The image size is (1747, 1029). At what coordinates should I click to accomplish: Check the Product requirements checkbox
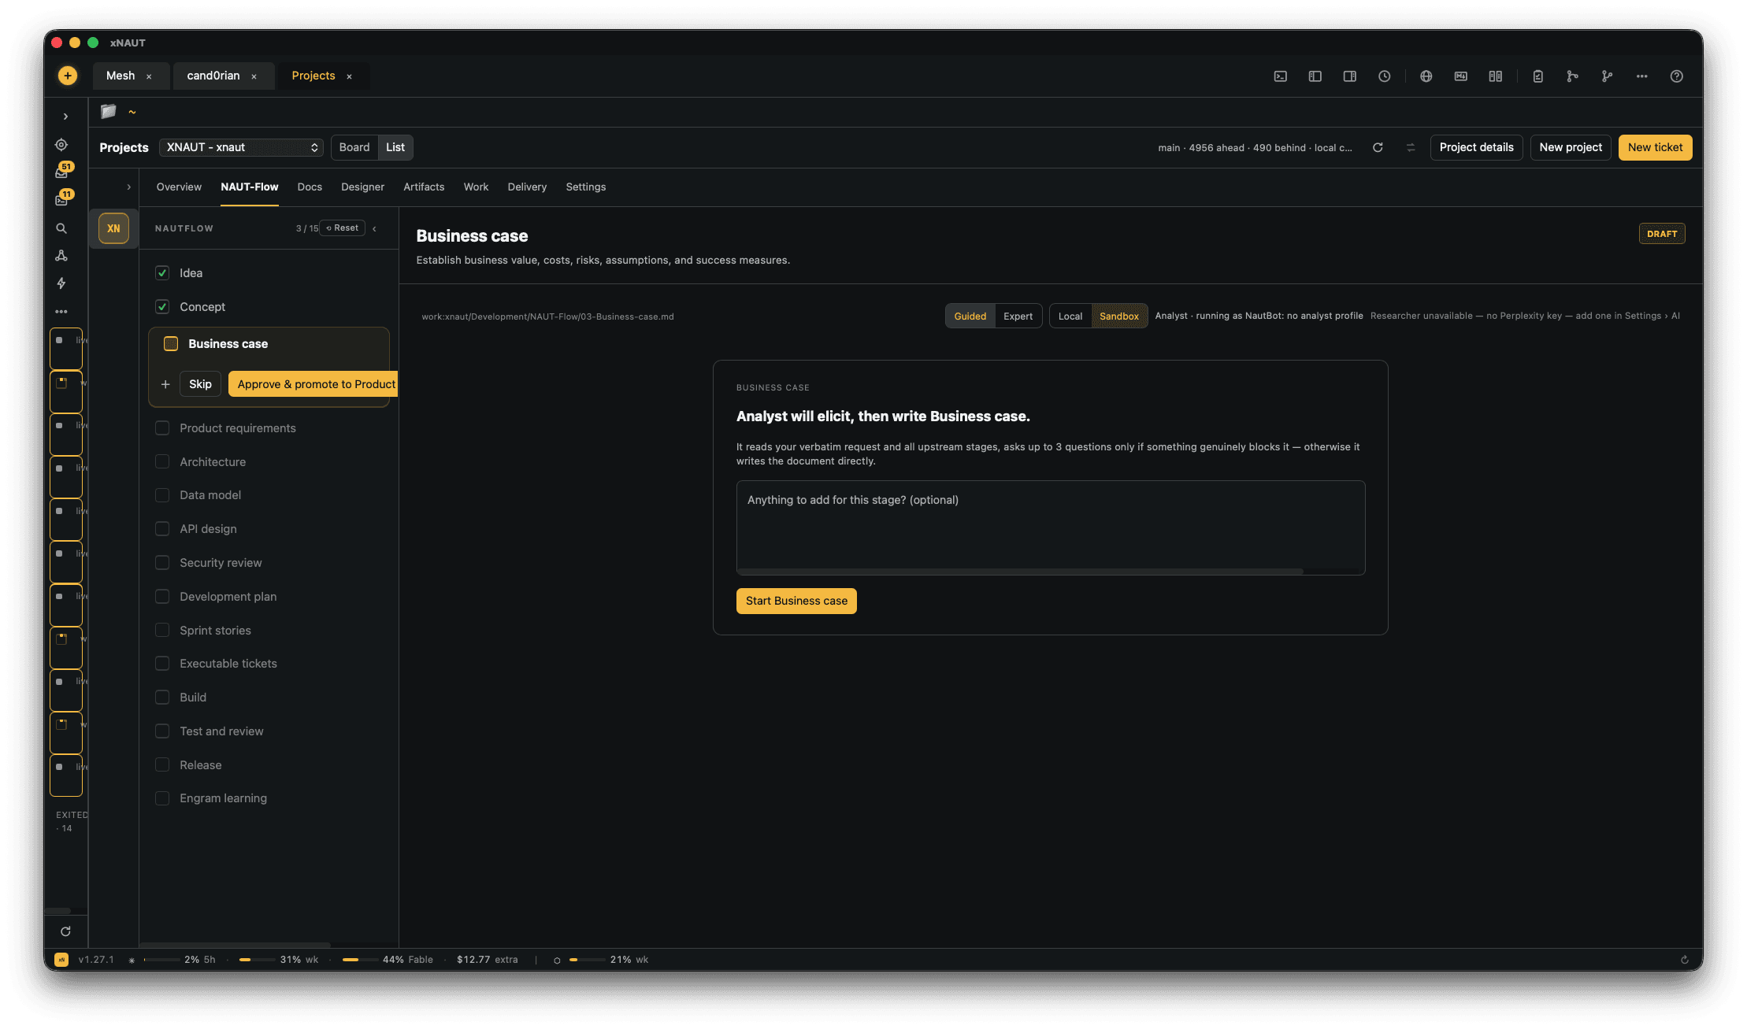pos(162,428)
